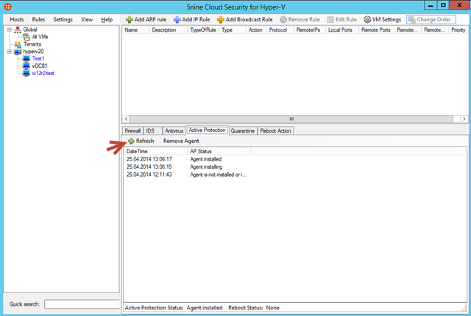
Task: Click the hyperv20 host icon
Action: click(18, 52)
